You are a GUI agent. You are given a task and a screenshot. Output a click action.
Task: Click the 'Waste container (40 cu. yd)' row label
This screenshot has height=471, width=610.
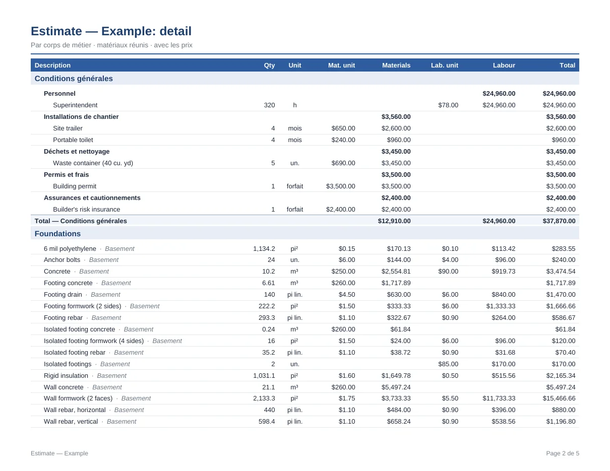(93, 163)
